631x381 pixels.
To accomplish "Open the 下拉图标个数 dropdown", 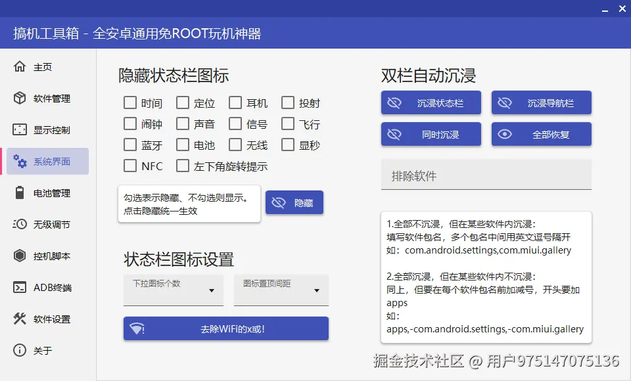I will click(x=174, y=290).
